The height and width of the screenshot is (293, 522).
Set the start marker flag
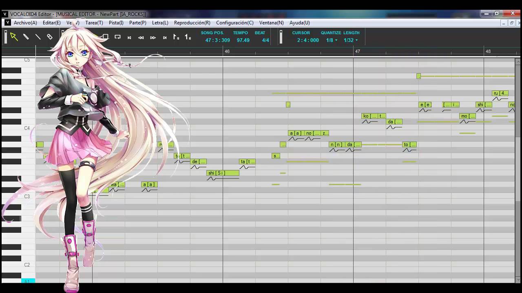coord(176,37)
